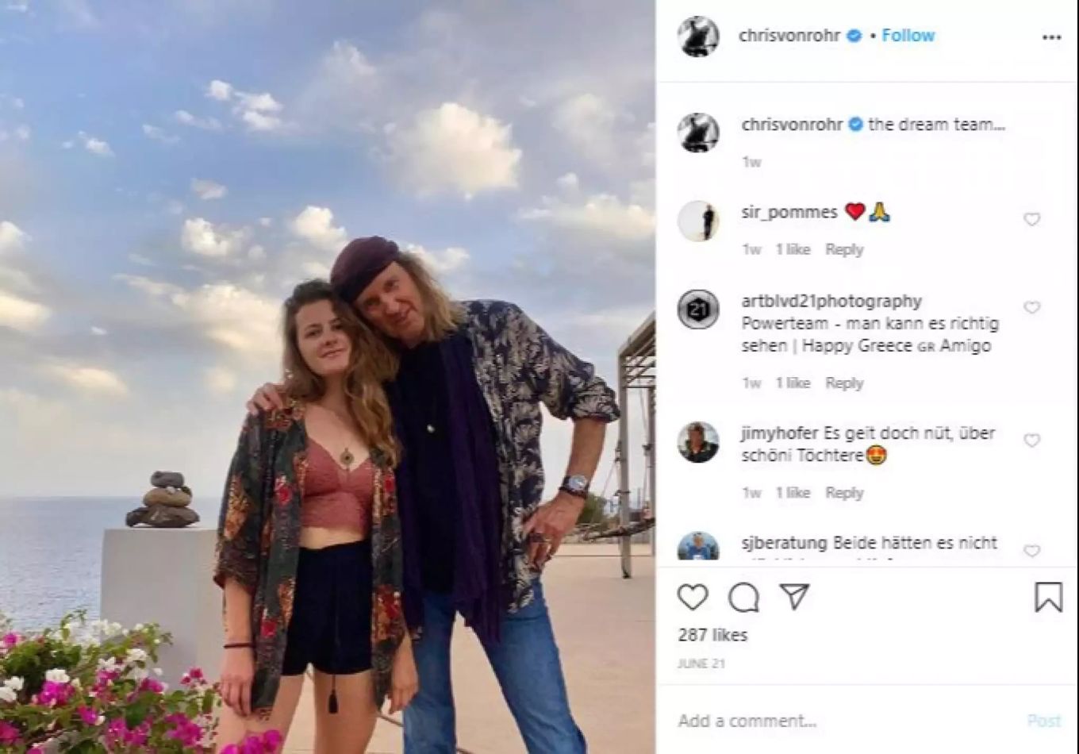The image size is (1079, 754).
Task: Reply to artblvd21photography comment
Action: pos(843,383)
